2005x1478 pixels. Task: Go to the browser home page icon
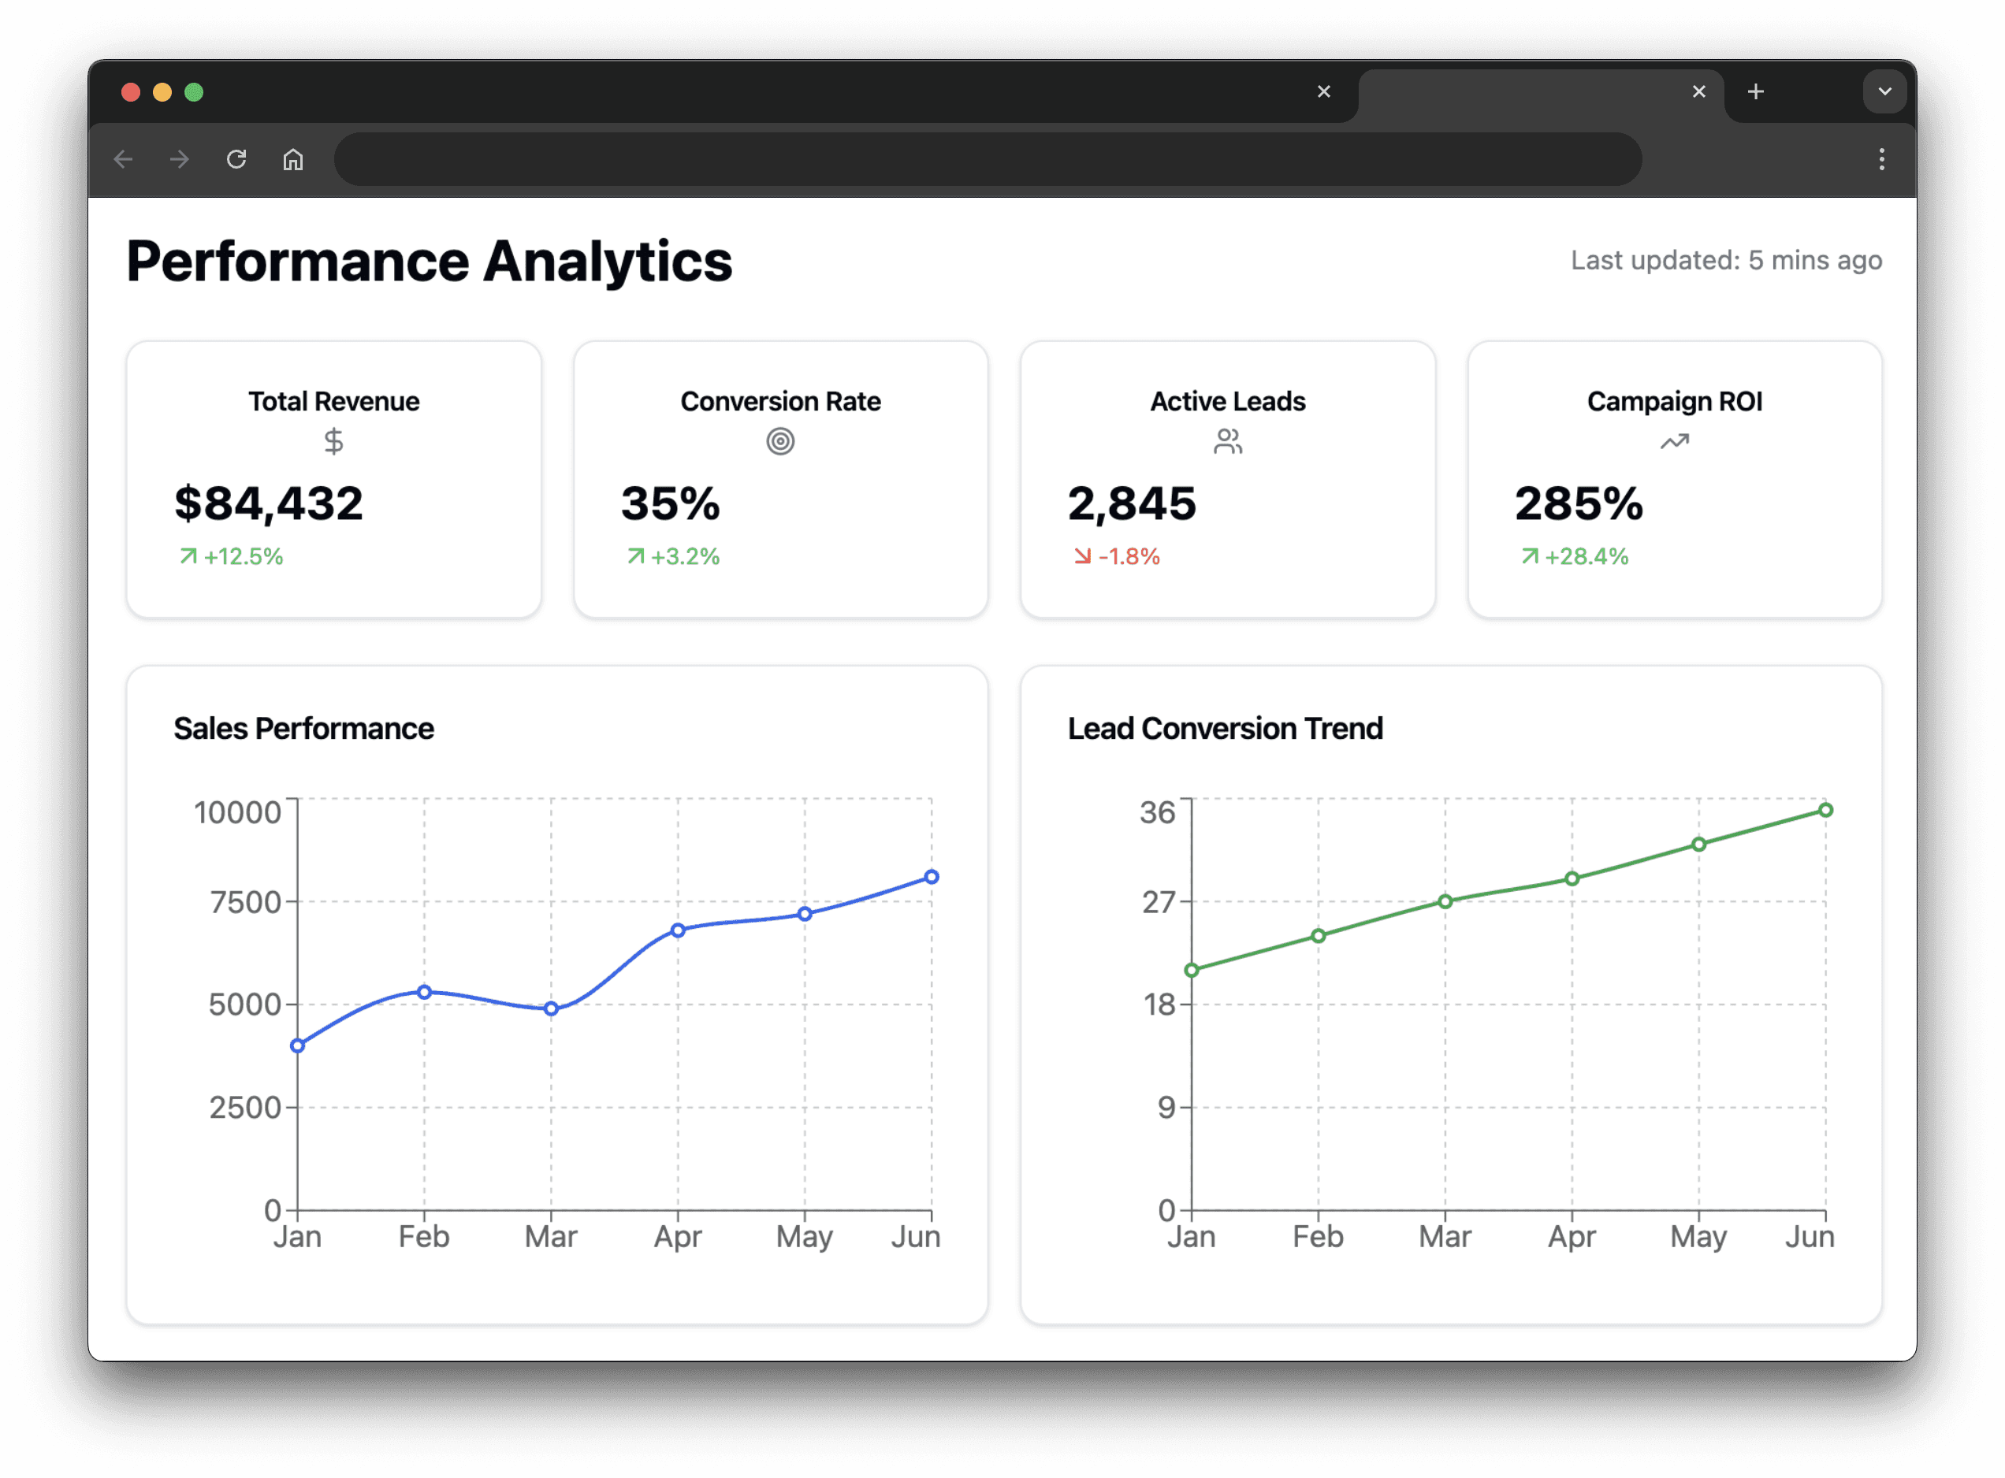[292, 159]
